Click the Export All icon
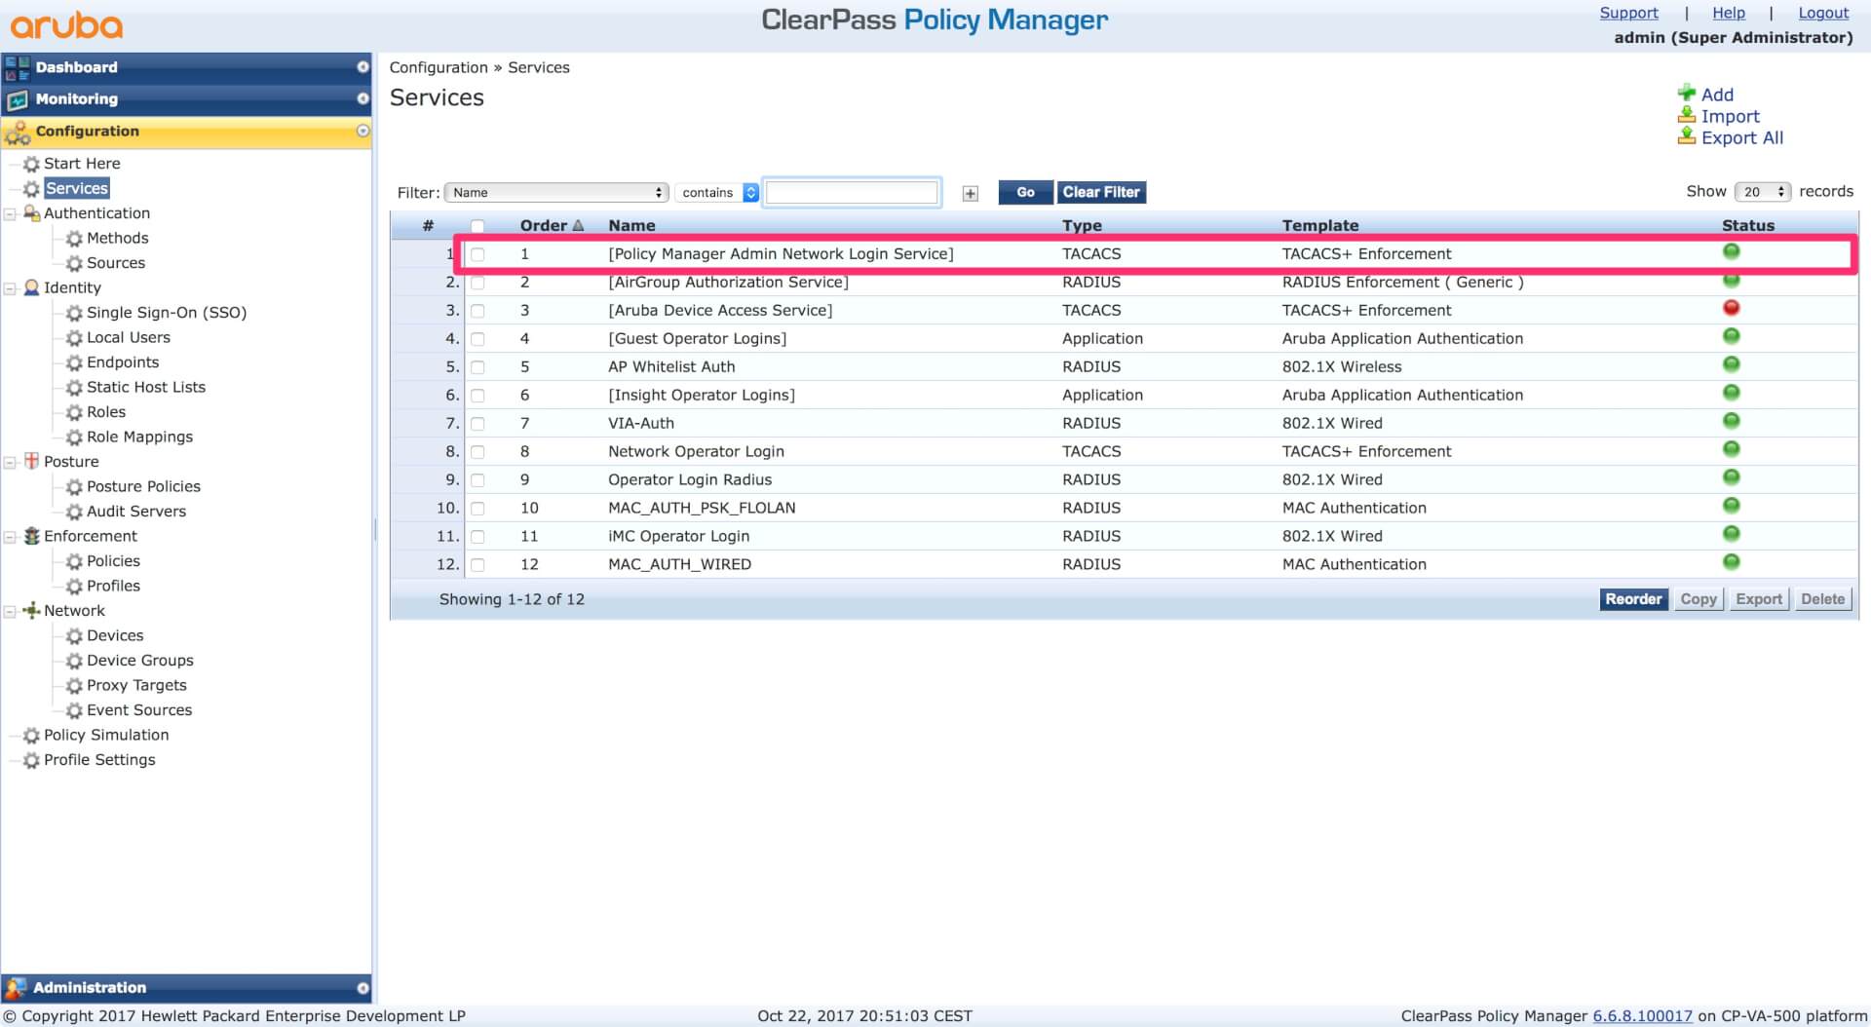Screen dimensions: 1871x1027 [1686, 137]
